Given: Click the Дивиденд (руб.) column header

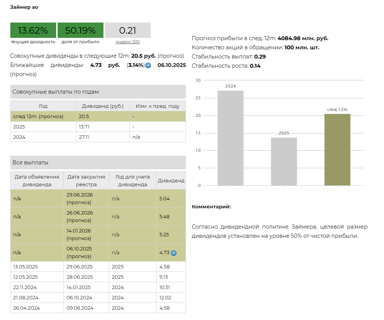Looking at the screenshot, I should pos(103,106).
